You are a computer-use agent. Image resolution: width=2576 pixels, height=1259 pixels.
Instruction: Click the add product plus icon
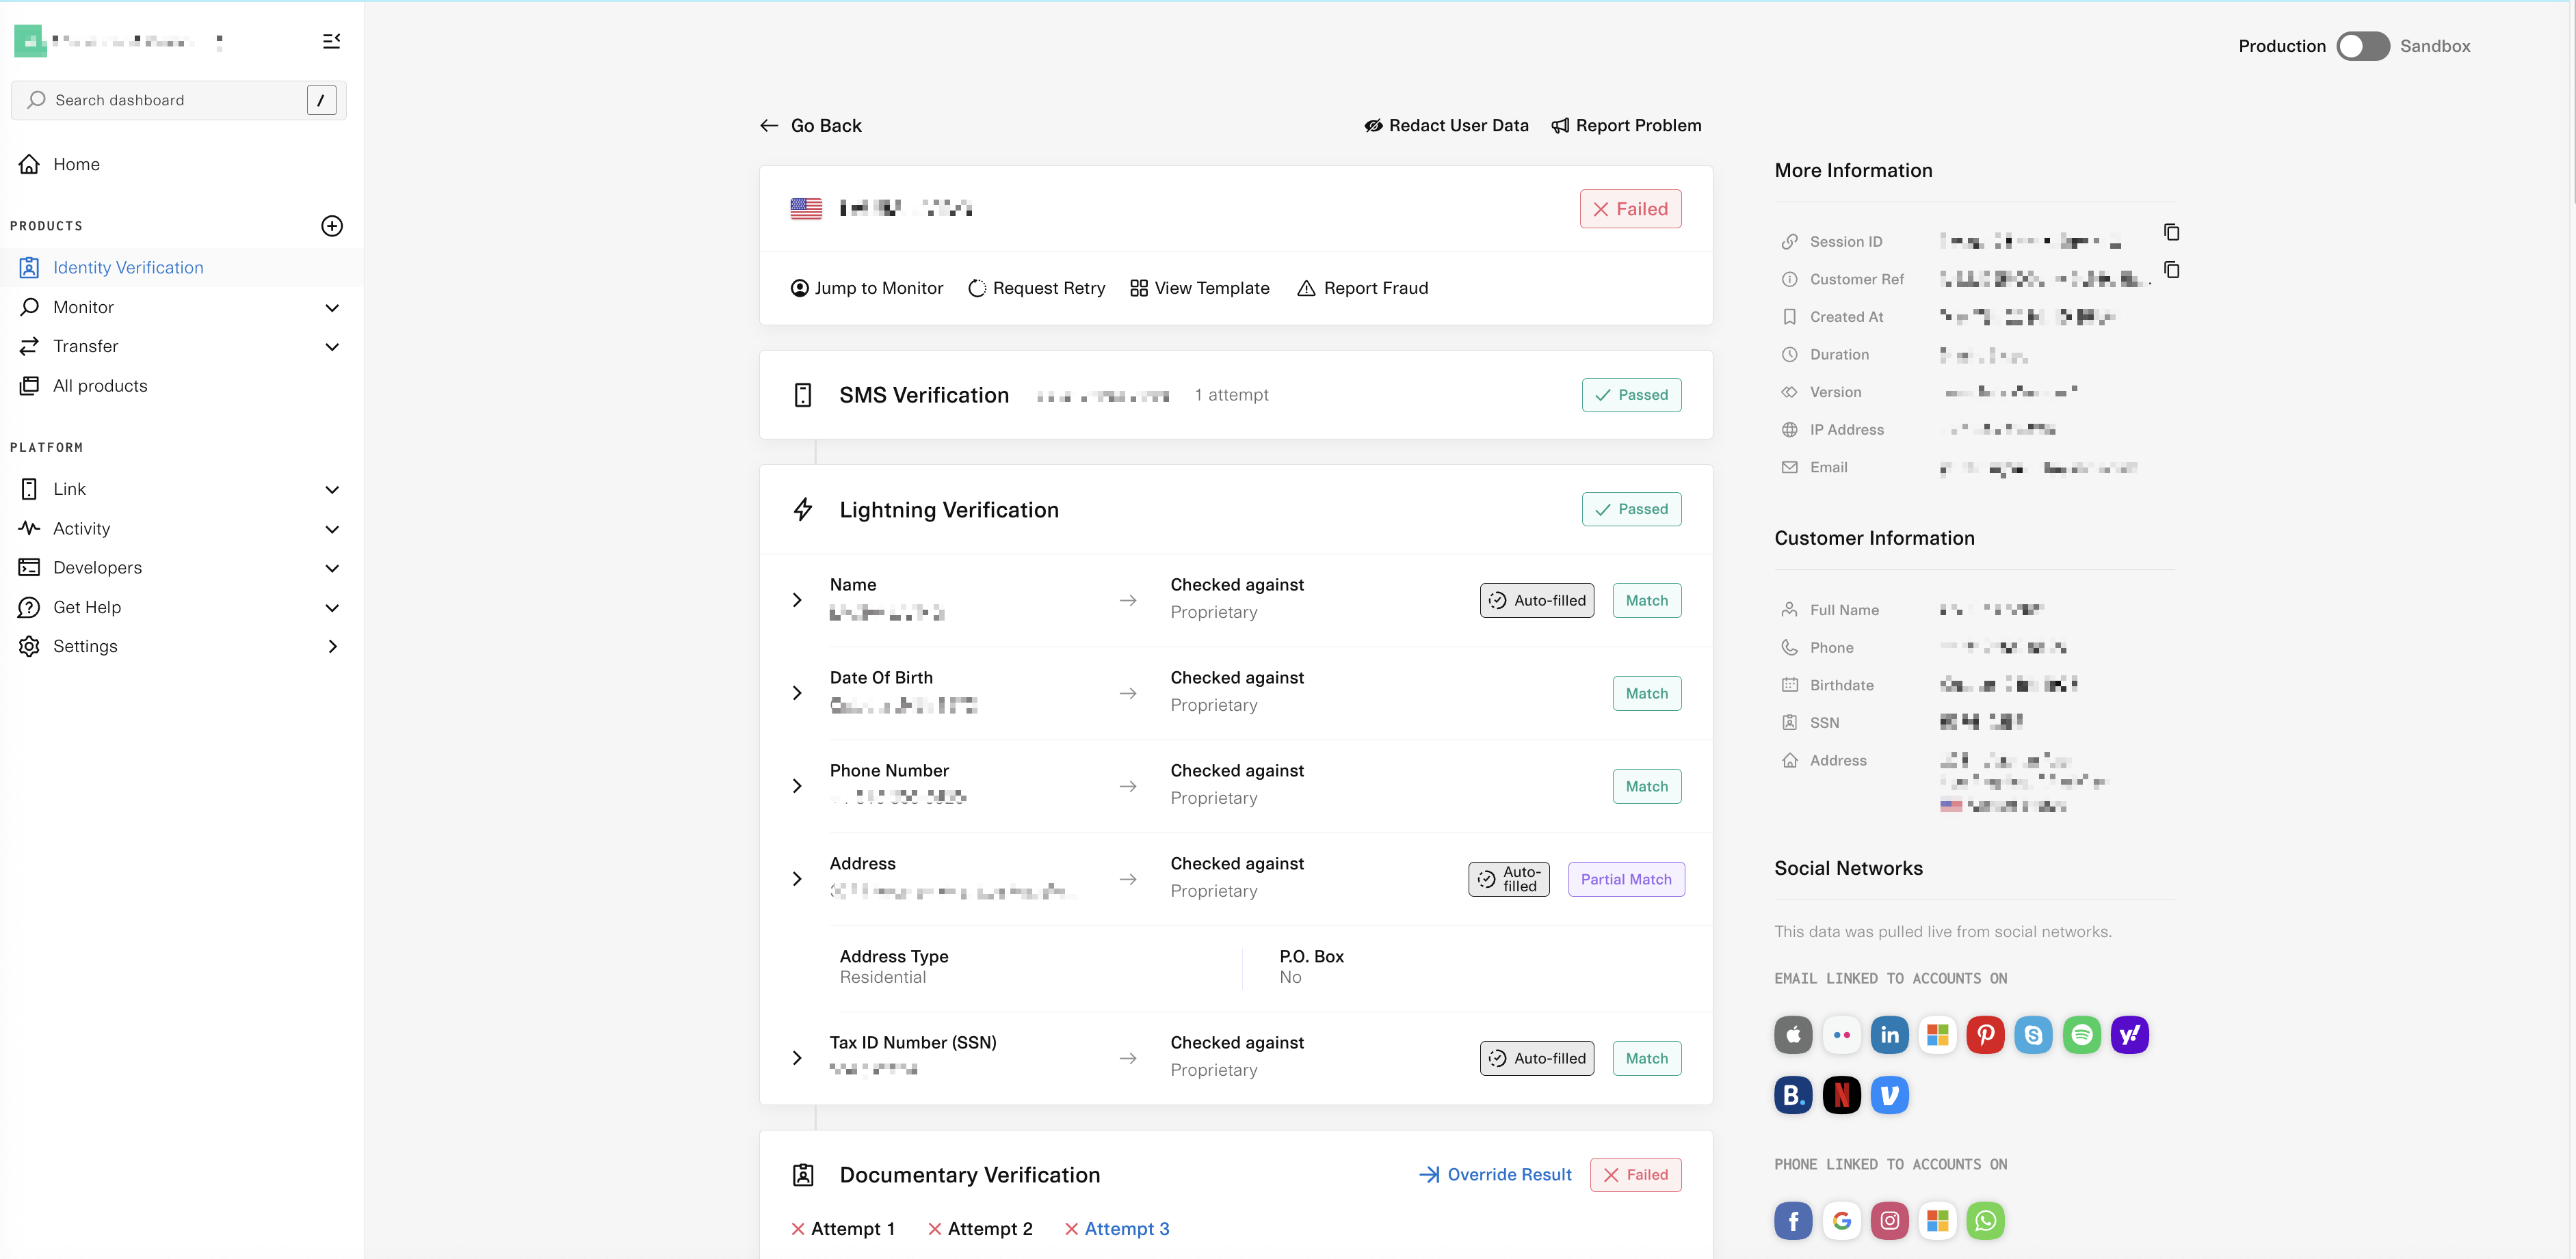pyautogui.click(x=331, y=226)
